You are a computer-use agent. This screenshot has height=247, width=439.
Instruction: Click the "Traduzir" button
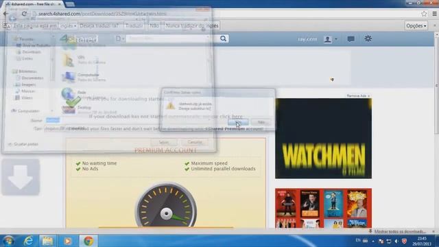click(x=134, y=26)
